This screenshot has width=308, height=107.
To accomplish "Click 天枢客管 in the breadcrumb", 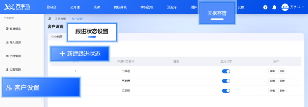I will (60, 19).
